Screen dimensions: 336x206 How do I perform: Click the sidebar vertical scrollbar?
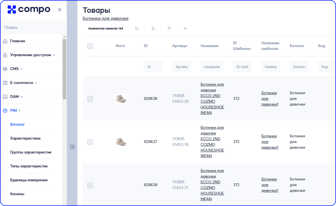click(64, 69)
